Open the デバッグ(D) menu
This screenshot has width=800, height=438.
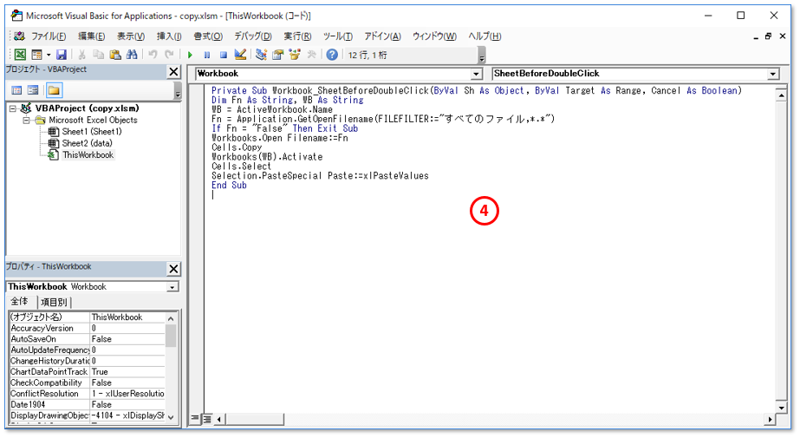point(253,36)
